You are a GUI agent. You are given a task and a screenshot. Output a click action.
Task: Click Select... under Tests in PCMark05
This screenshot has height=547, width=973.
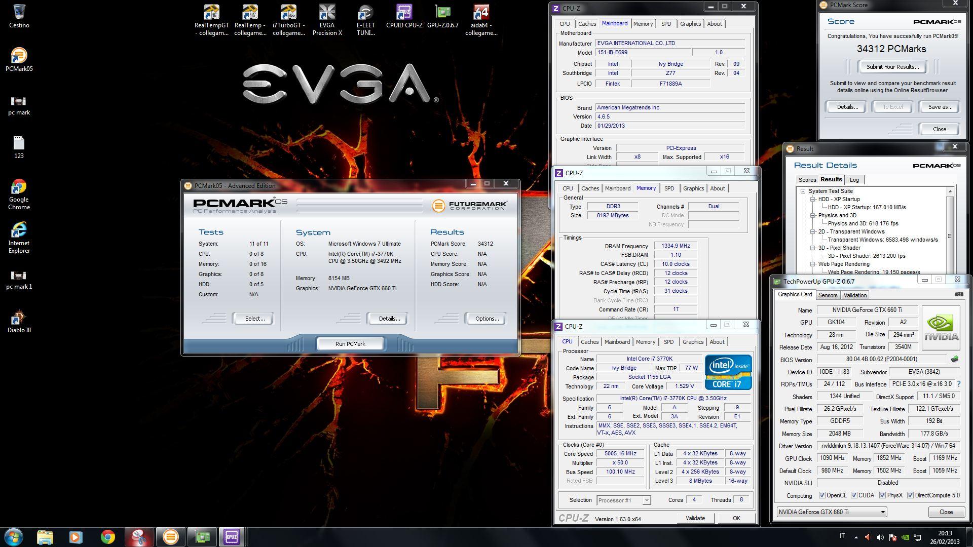253,319
